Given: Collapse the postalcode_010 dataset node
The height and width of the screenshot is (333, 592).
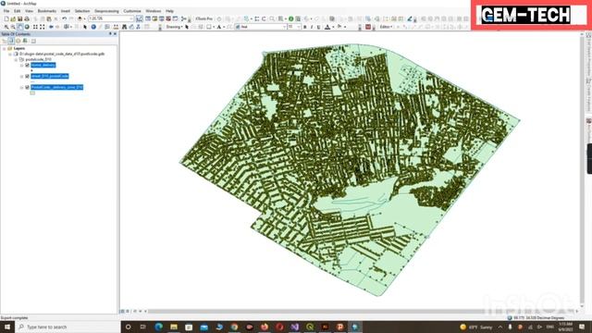Looking at the screenshot, I should click(16, 59).
